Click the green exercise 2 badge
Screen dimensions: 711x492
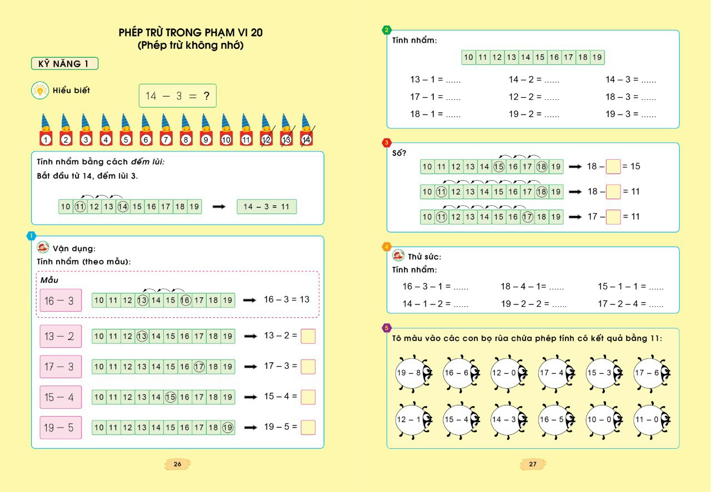387,30
